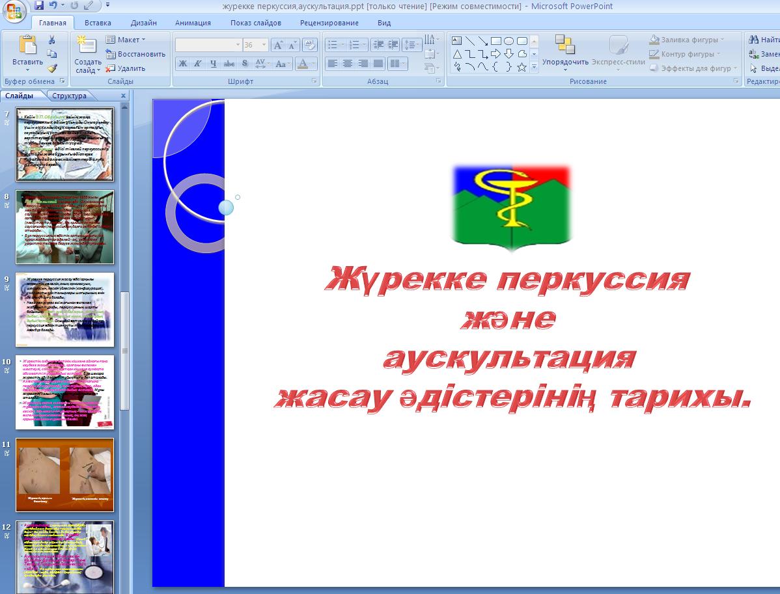Switch to the Структура outline tab

coord(69,96)
